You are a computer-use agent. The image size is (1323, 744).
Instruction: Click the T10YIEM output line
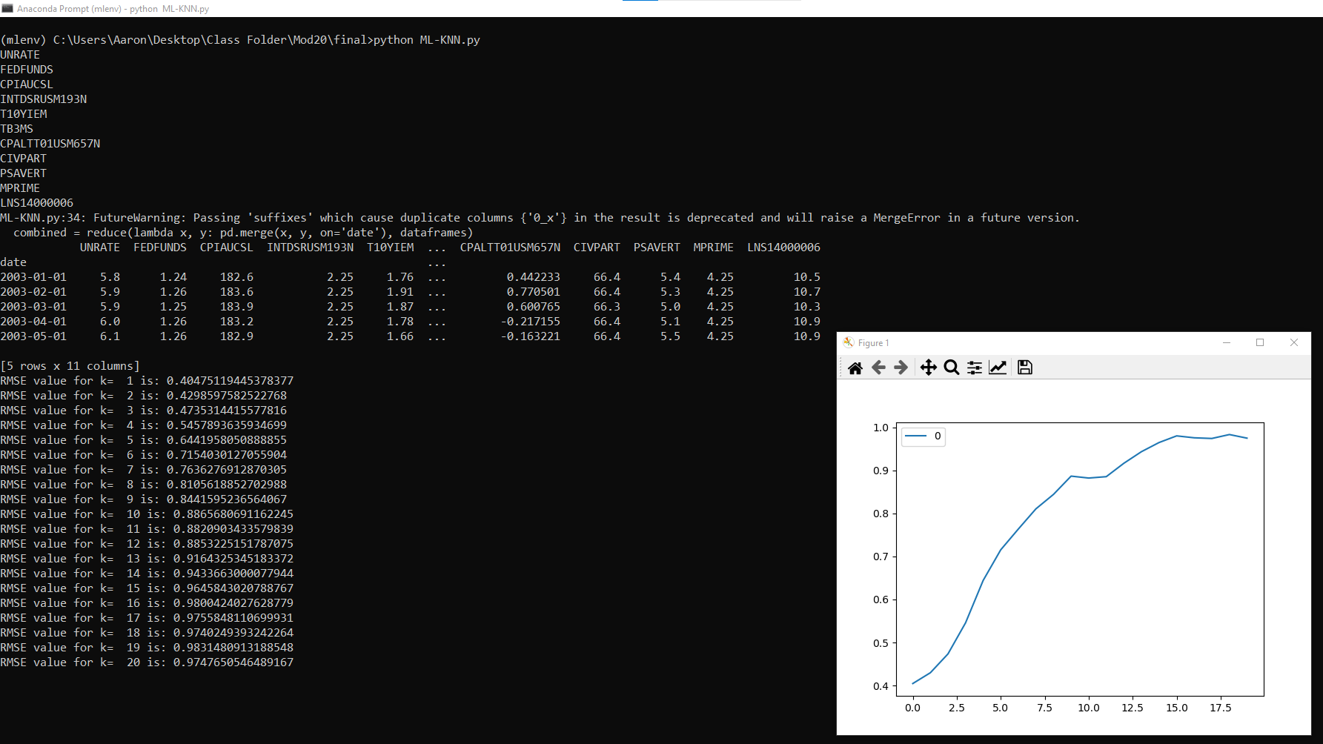click(24, 114)
